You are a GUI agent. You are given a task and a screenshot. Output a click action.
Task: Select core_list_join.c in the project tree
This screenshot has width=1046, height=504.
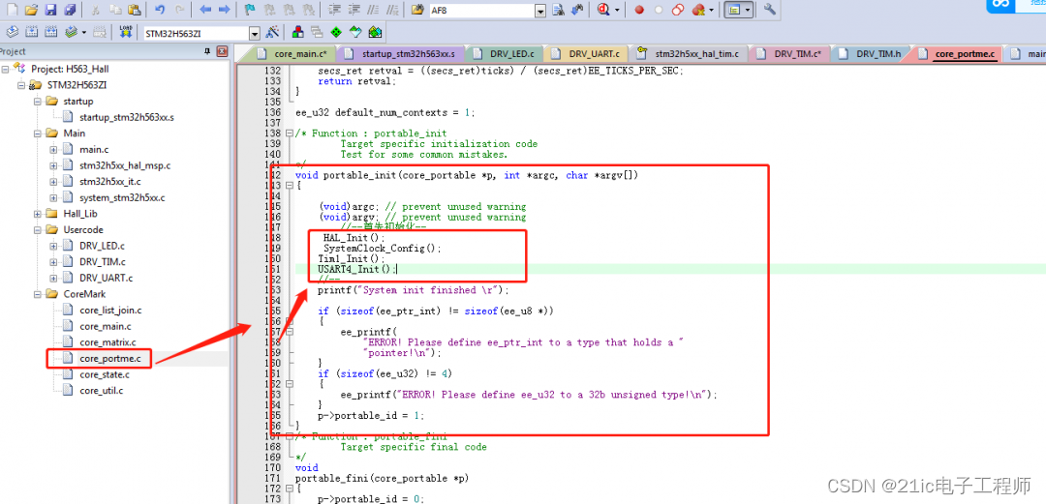tap(110, 310)
